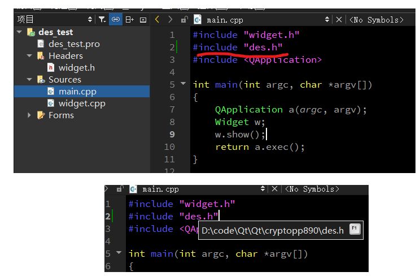
Task: Open the upper editor's main.cpp document dropdown
Action: (327, 19)
